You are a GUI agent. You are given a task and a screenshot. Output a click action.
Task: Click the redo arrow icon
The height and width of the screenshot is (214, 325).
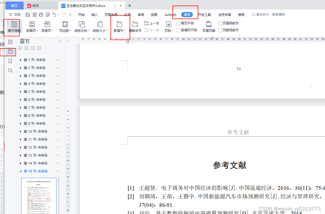64,15
